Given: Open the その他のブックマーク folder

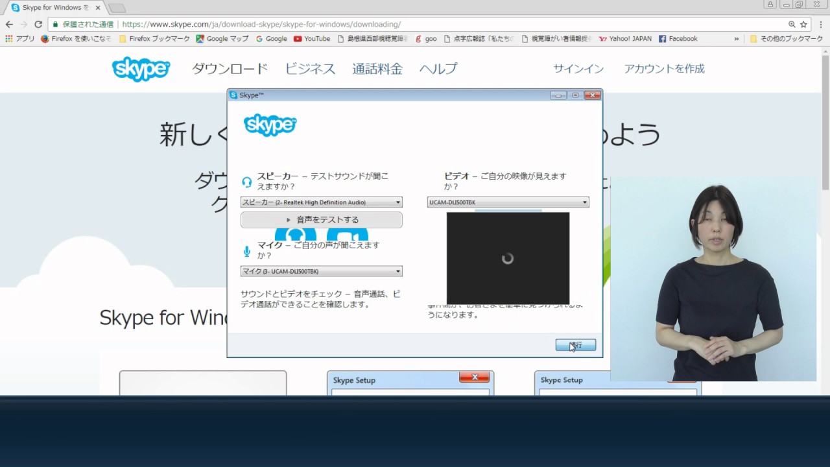Looking at the screenshot, I should pos(787,39).
